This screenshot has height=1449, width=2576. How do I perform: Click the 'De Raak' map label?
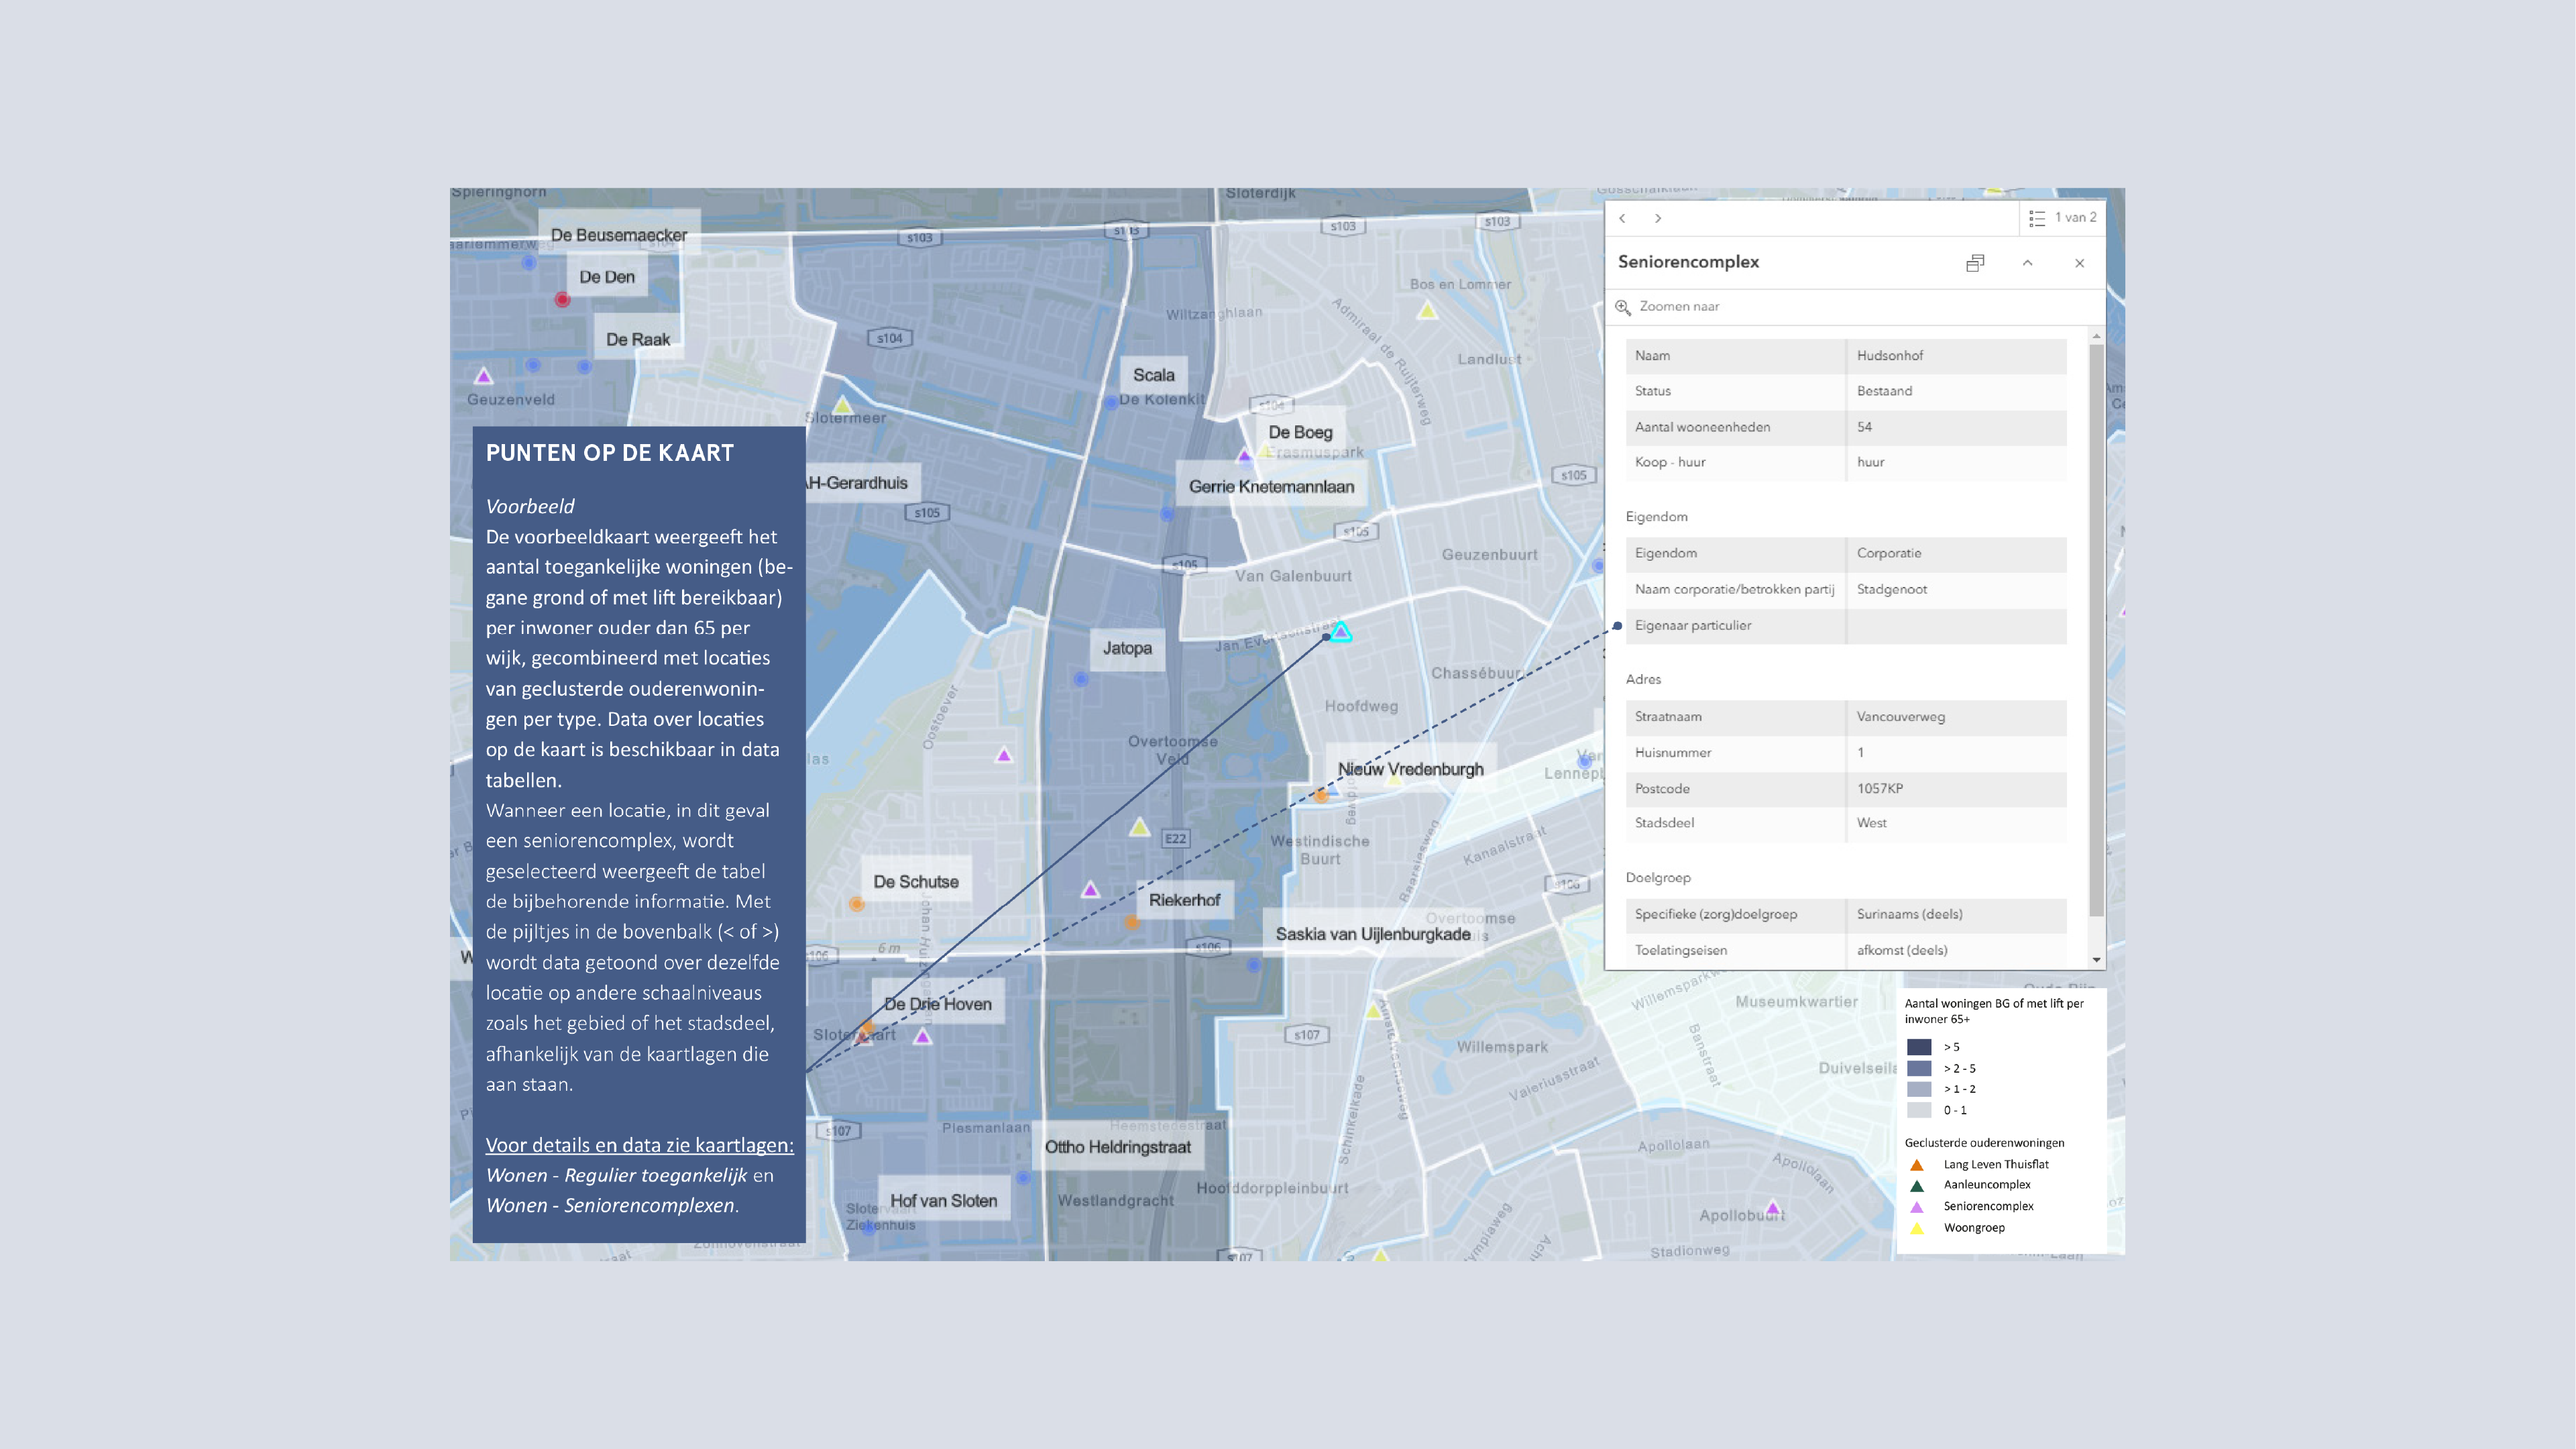click(x=638, y=340)
